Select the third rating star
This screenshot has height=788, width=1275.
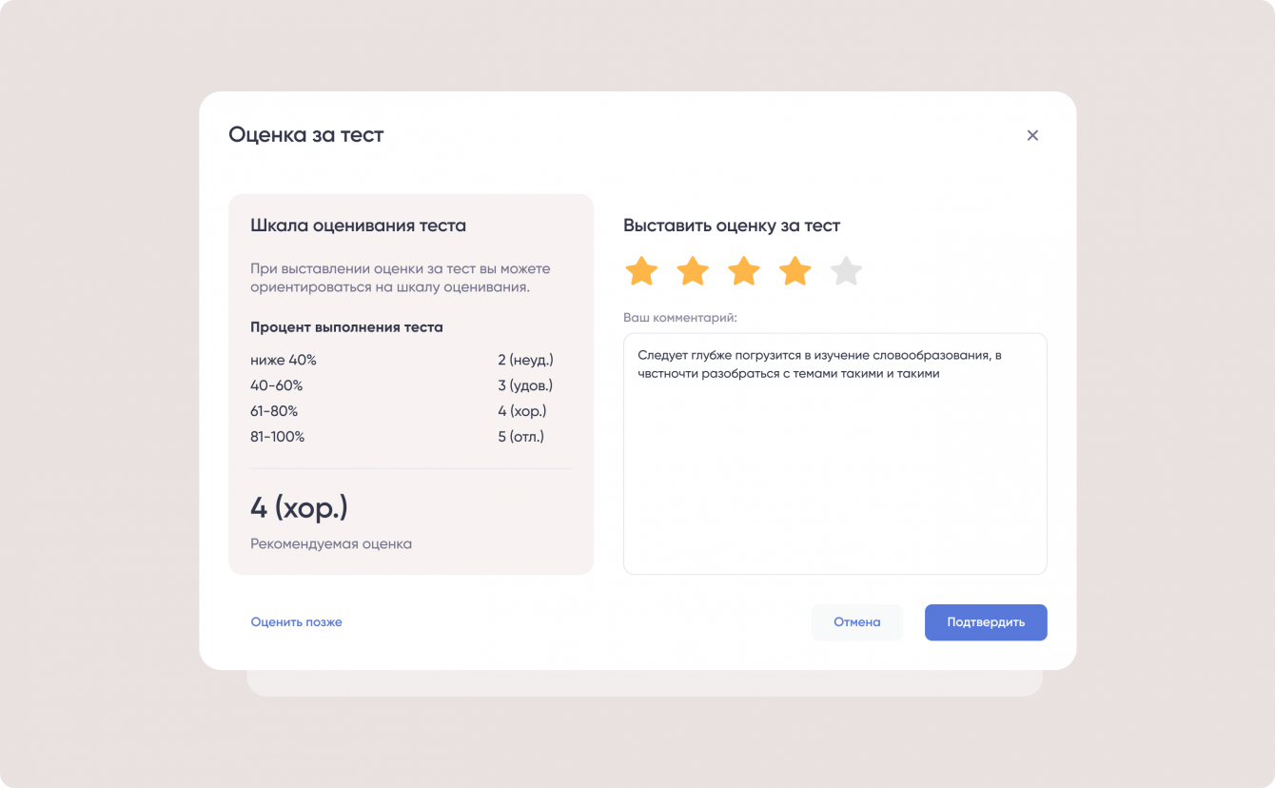(x=744, y=271)
